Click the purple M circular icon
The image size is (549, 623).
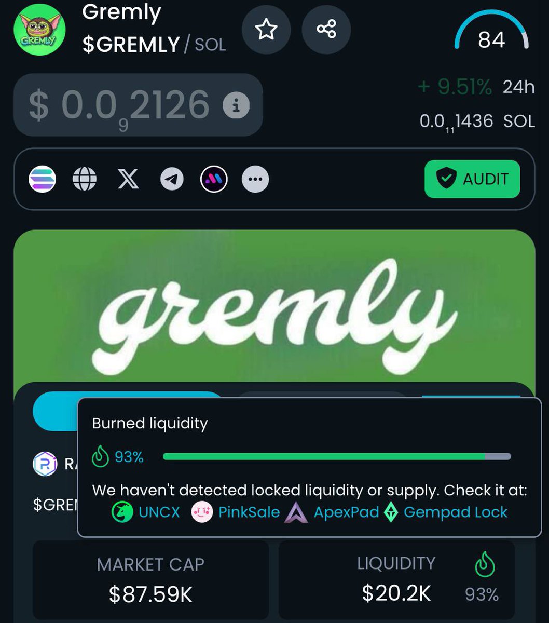(214, 180)
